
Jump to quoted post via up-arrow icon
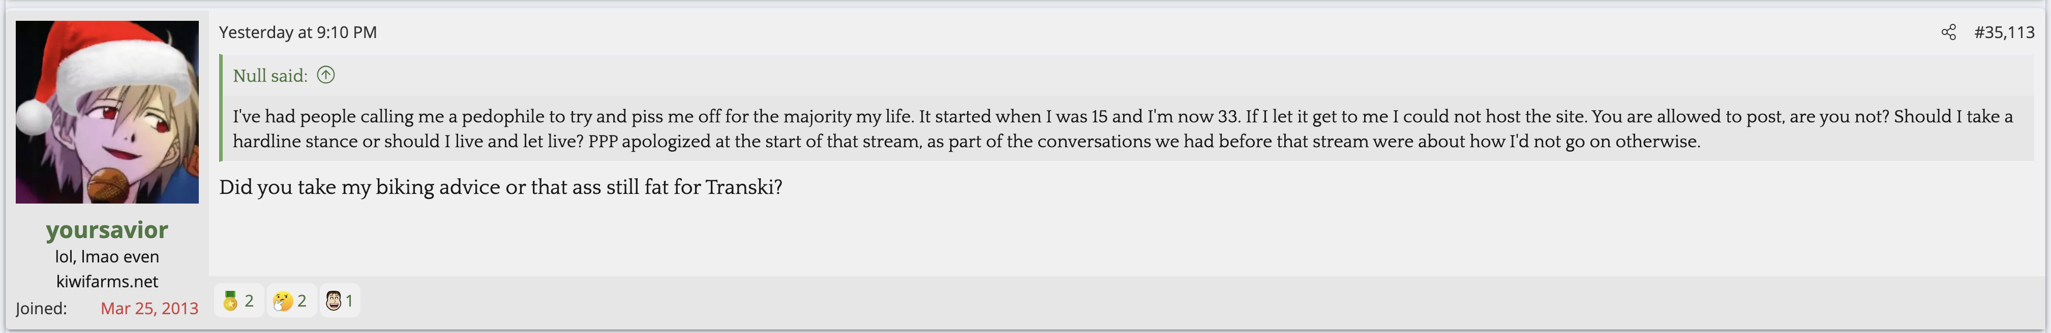325,76
